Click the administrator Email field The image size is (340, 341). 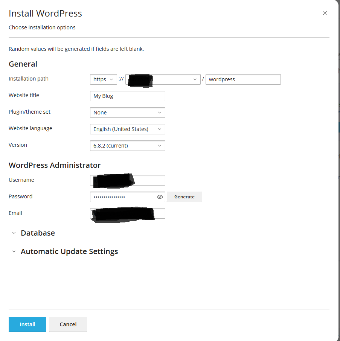tap(128, 213)
